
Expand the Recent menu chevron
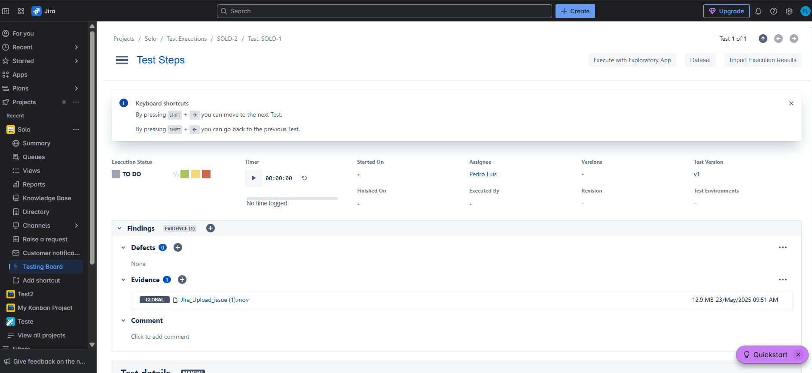(x=76, y=47)
